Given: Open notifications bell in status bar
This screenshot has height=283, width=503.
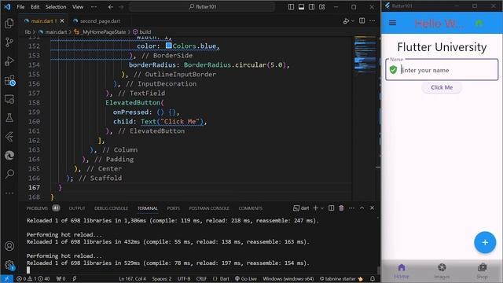Looking at the screenshot, I should click(373, 278).
